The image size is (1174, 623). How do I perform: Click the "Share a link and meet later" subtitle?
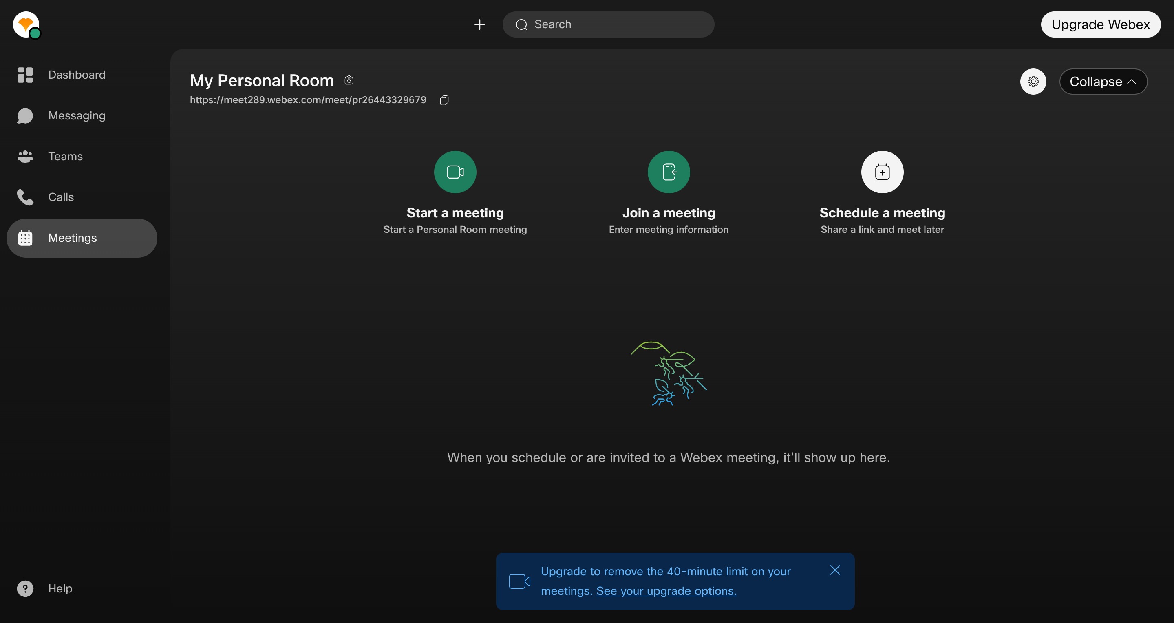[x=882, y=229]
